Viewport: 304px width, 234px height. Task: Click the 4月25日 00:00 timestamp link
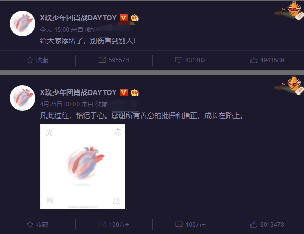pos(60,104)
